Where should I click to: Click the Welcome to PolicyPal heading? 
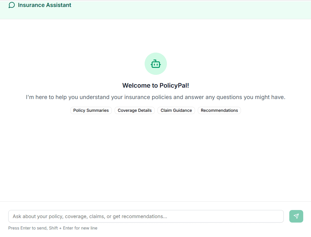(155, 85)
